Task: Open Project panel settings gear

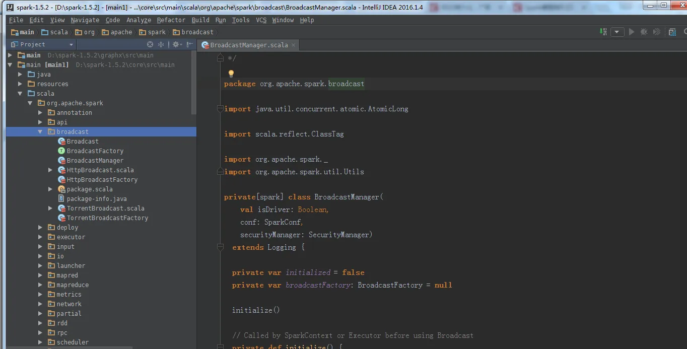Action: [176, 44]
